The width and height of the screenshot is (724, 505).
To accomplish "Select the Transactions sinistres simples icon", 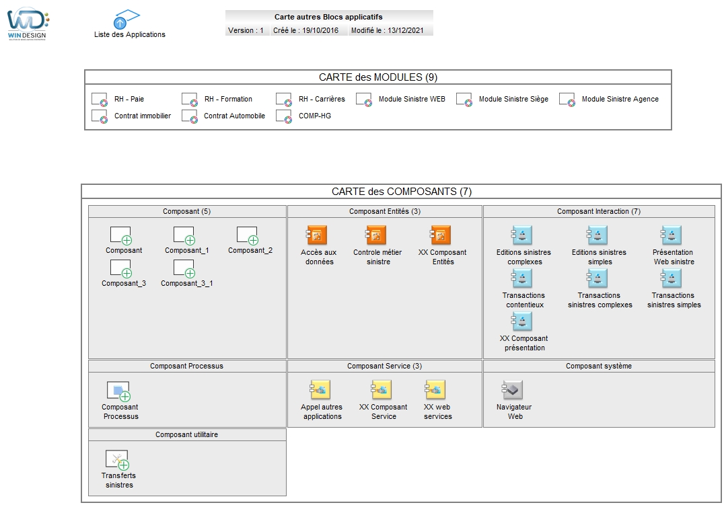I will [671, 278].
